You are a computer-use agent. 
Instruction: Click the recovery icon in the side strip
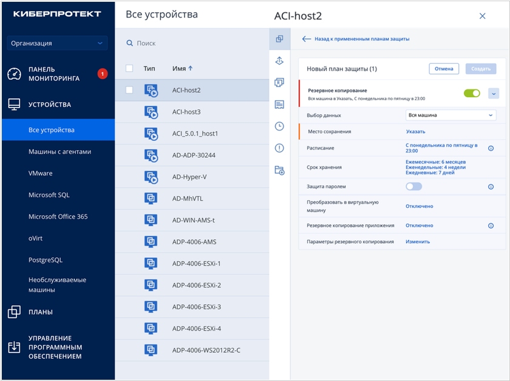point(279,61)
